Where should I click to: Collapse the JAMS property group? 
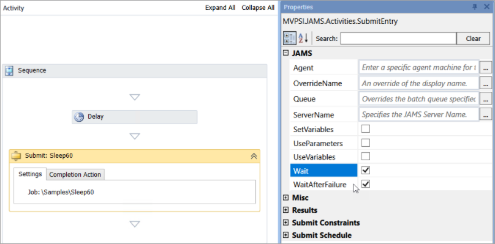click(286, 53)
